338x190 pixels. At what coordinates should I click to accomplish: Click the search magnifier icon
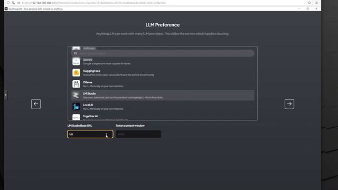pos(76,53)
